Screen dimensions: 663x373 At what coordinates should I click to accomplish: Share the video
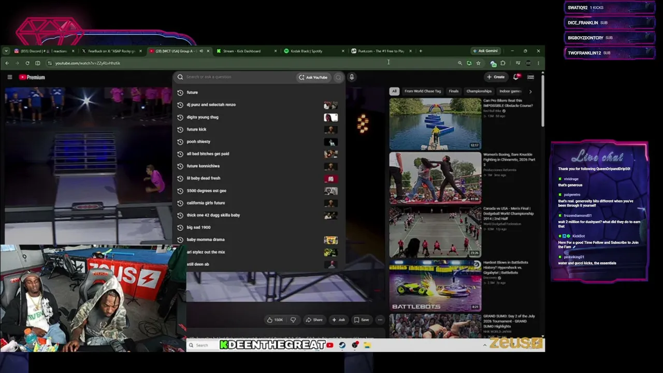[314, 320]
